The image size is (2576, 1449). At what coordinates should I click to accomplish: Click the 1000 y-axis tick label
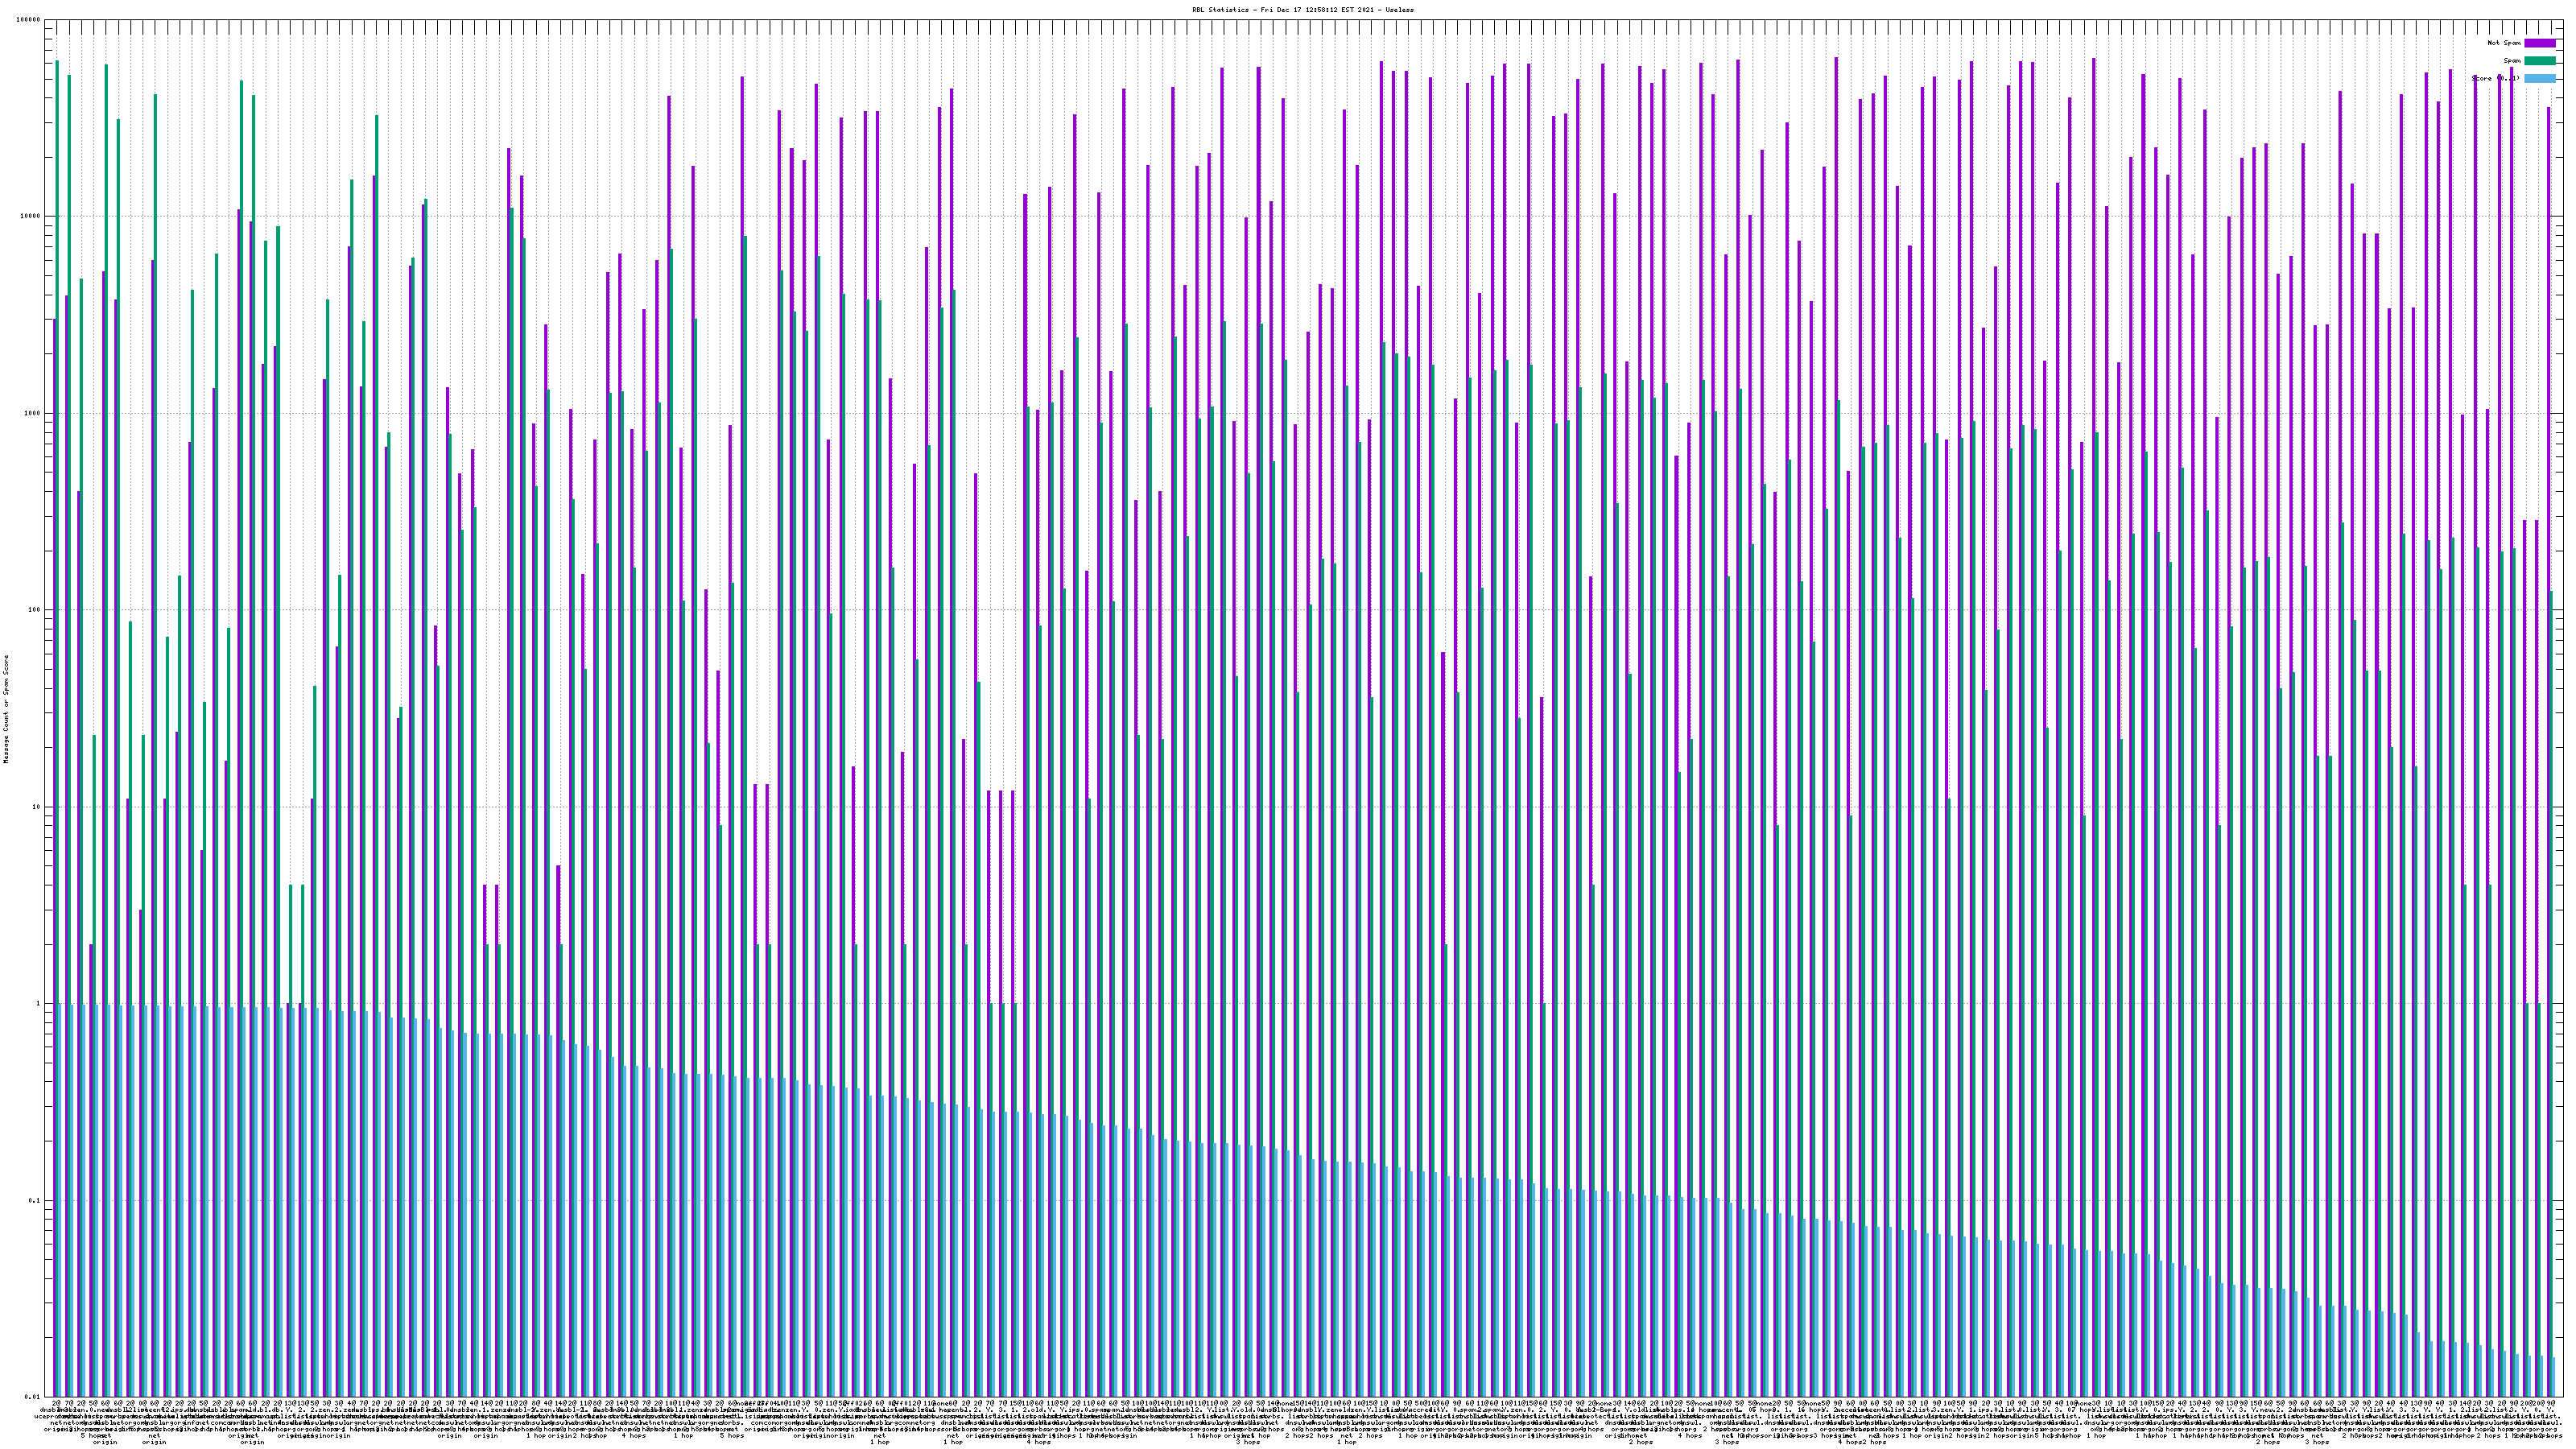(34, 414)
